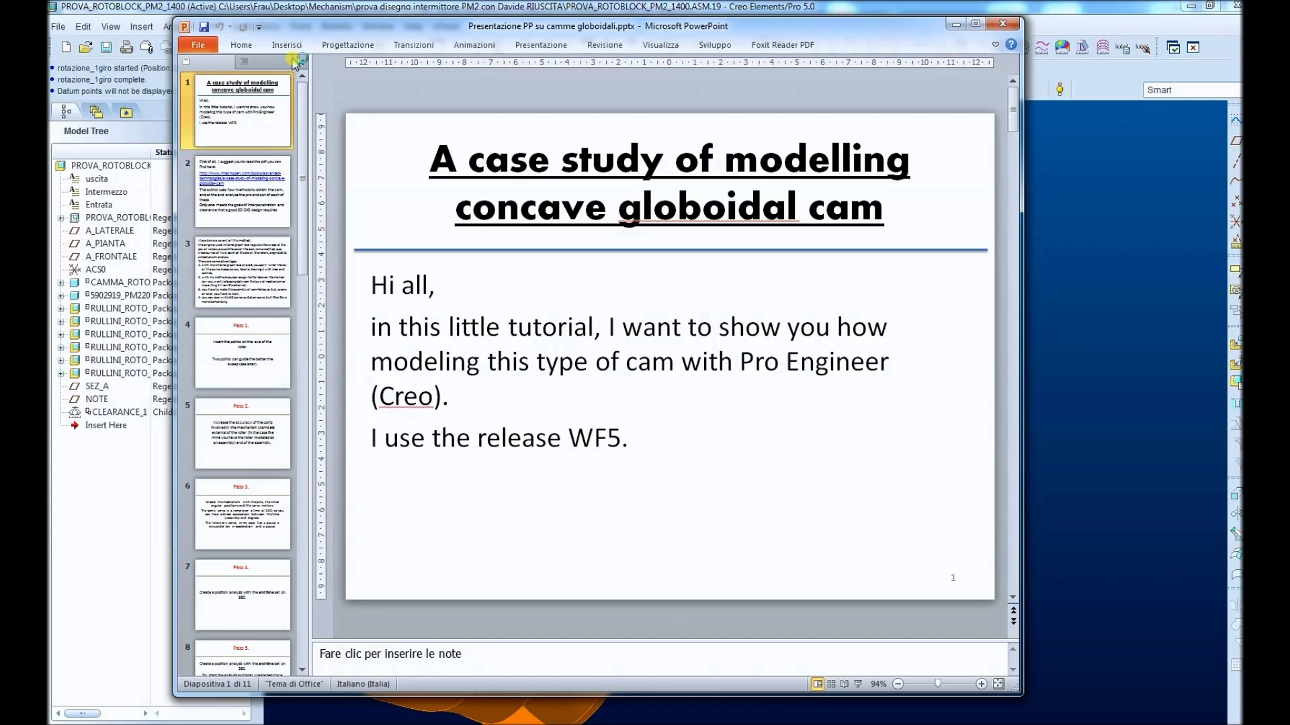Viewport: 1290px width, 725px height.
Task: Open PowerPoint help question mark icon
Action: point(1010,45)
